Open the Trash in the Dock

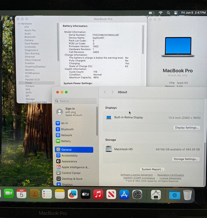pyautogui.click(x=187, y=195)
